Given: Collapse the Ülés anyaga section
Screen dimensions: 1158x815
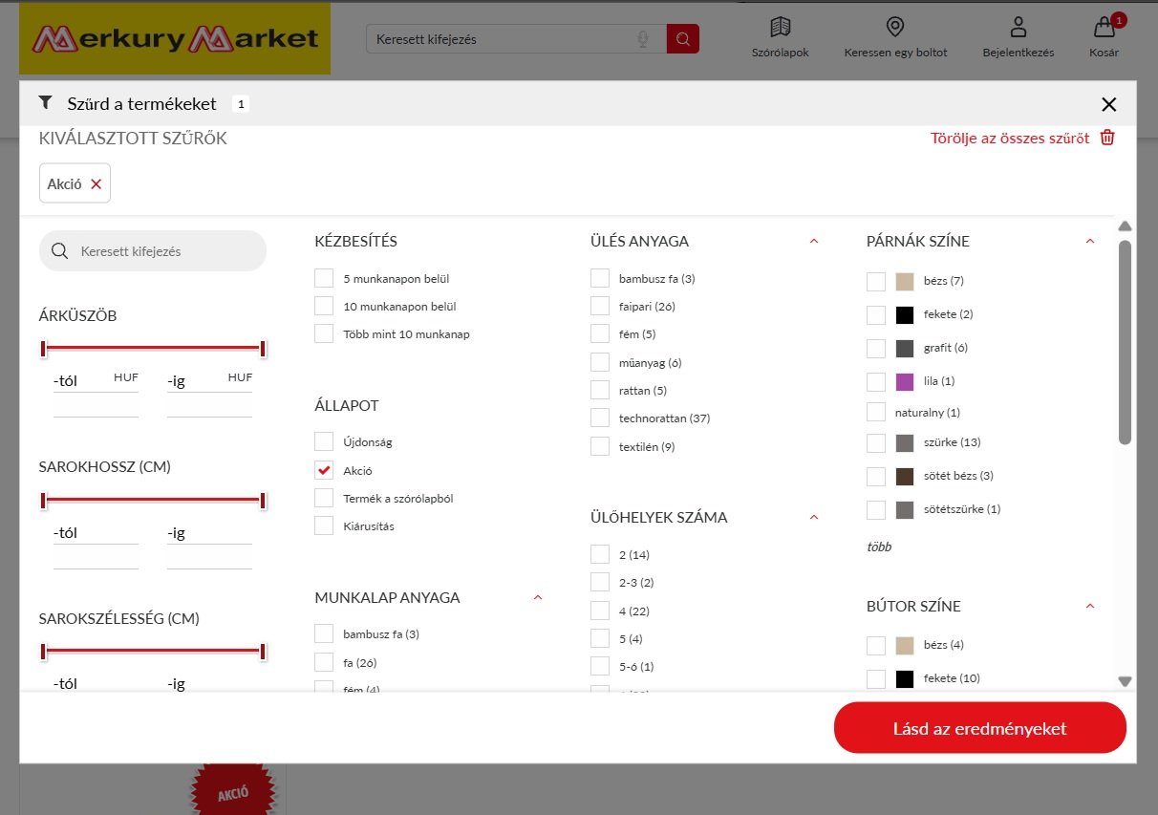Looking at the screenshot, I should pyautogui.click(x=814, y=241).
